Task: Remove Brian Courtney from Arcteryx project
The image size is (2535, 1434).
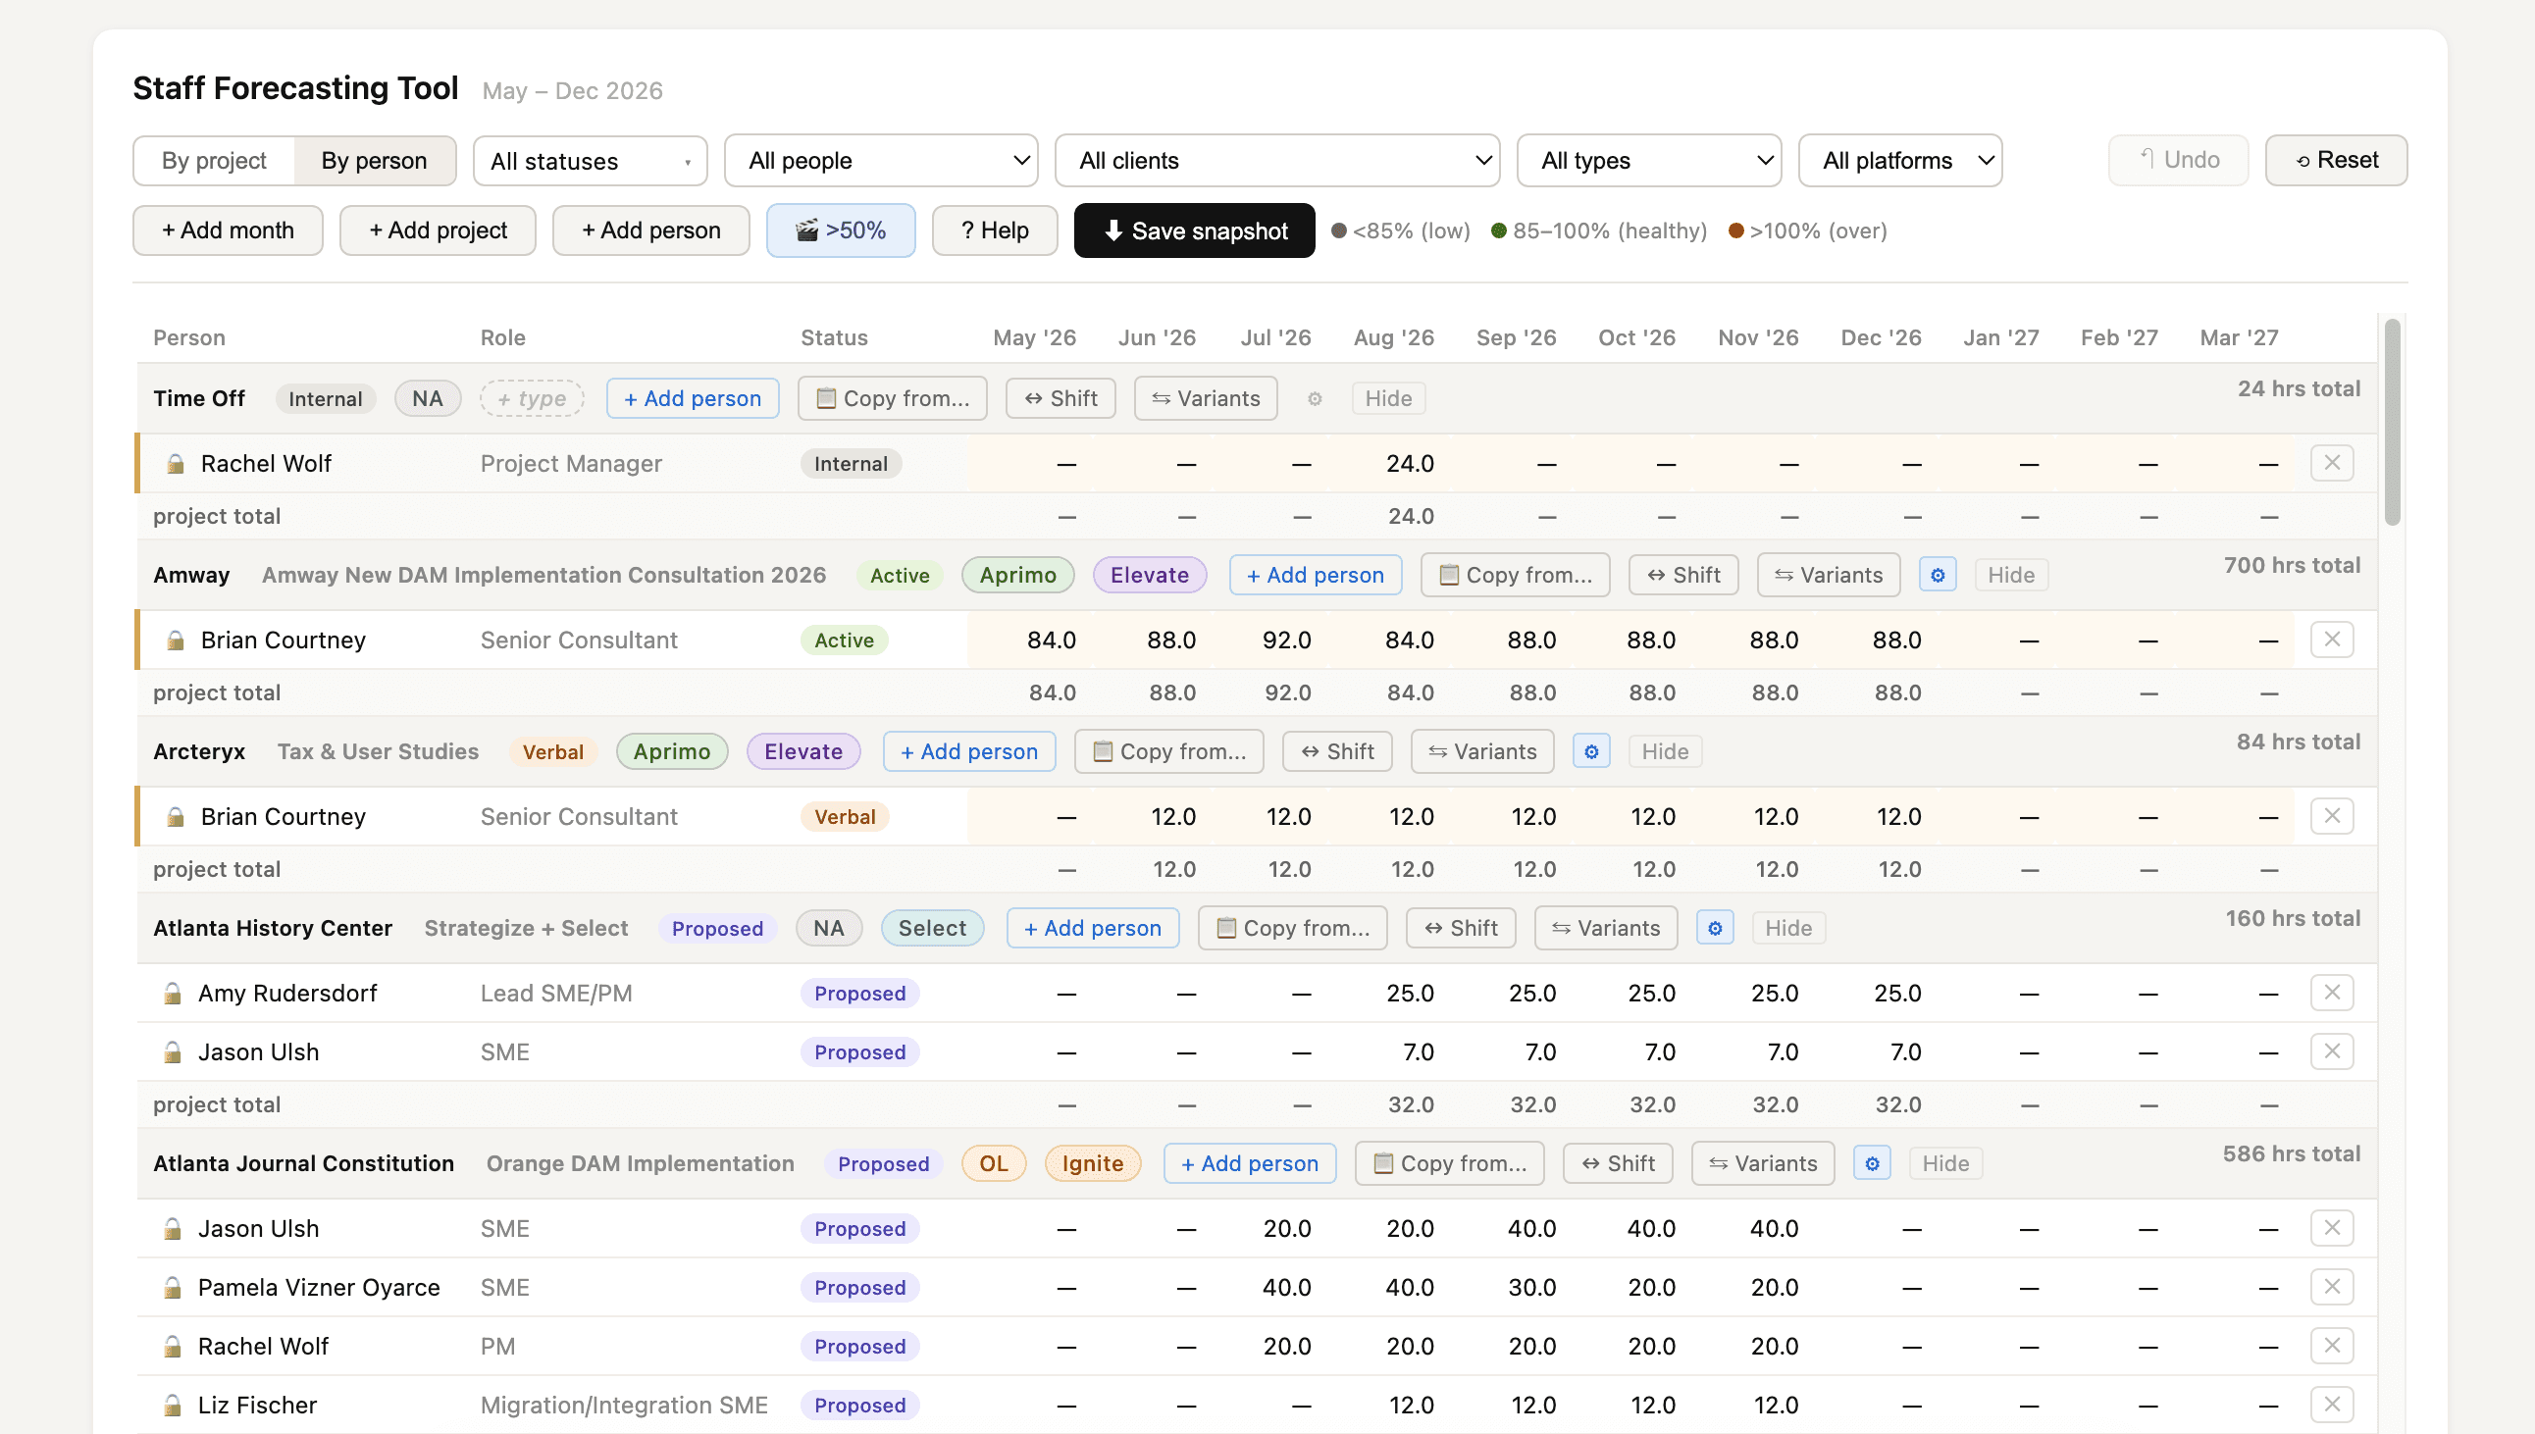Action: (2332, 815)
